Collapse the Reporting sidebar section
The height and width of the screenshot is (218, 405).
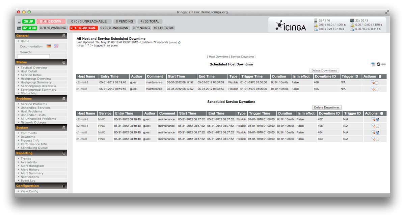64,153
